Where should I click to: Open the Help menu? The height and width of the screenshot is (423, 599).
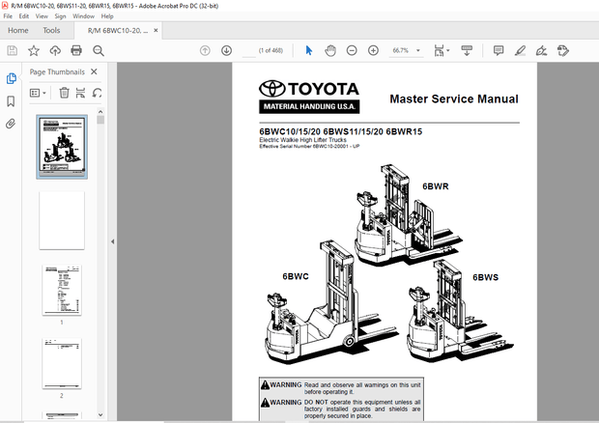pyautogui.click(x=107, y=16)
